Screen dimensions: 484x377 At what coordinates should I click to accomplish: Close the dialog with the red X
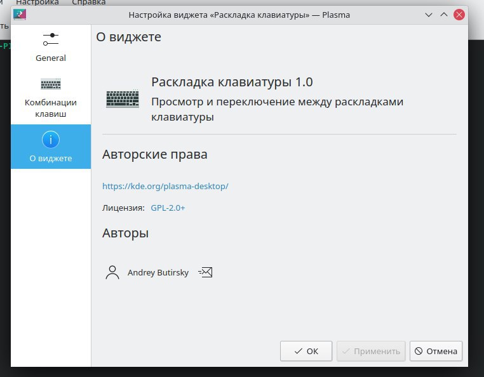click(459, 15)
